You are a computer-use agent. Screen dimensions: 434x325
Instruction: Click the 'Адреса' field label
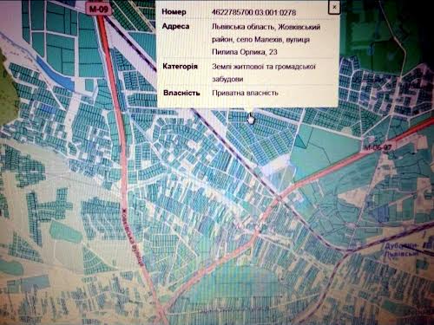tap(175, 26)
